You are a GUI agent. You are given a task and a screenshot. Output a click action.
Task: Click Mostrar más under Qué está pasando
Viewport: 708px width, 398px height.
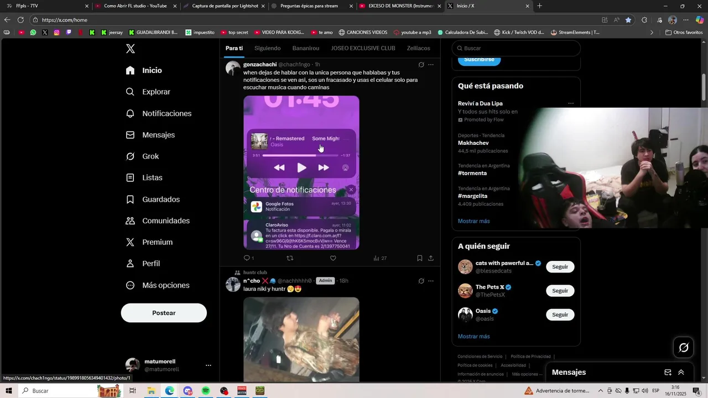pos(473,221)
